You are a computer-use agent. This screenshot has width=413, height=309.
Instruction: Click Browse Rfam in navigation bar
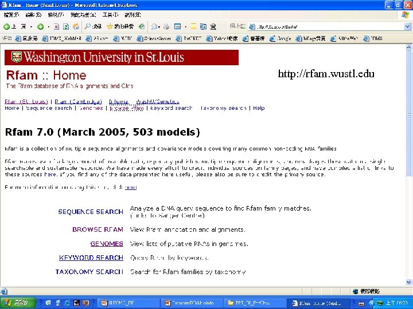click(x=126, y=108)
